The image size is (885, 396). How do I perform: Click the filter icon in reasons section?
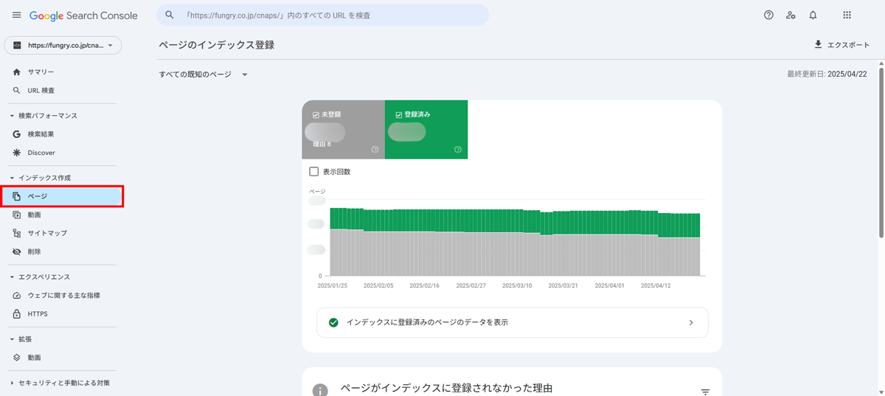coord(705,392)
